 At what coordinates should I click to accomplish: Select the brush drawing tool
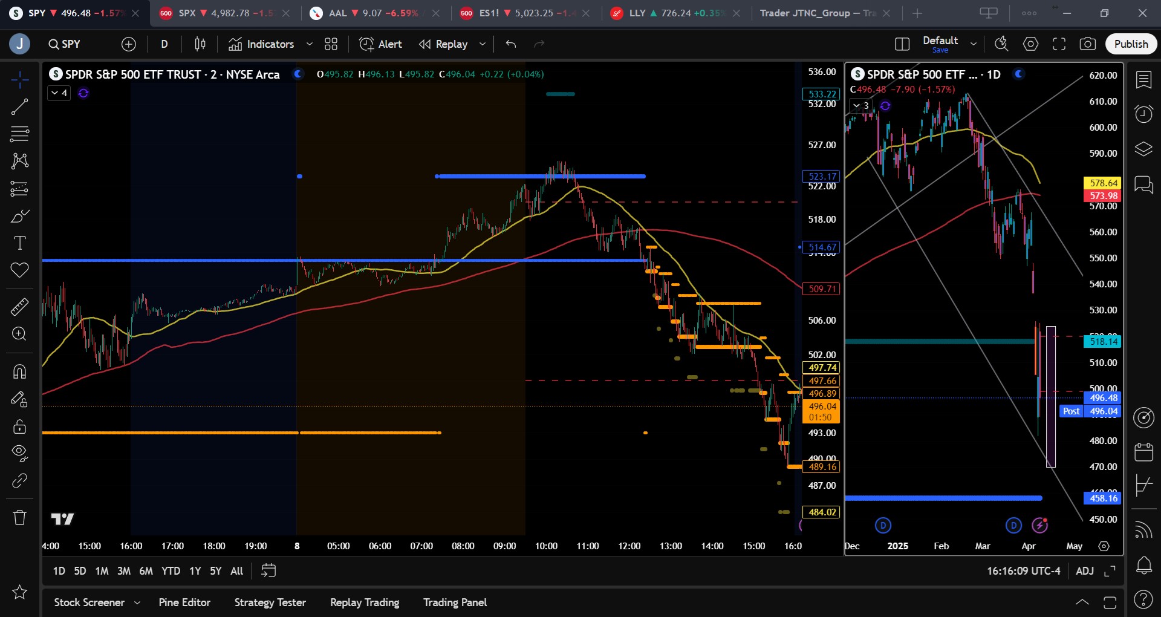(x=19, y=216)
